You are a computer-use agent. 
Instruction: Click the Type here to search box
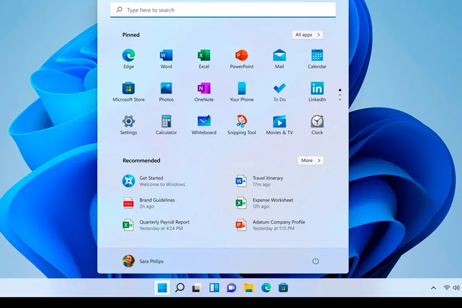point(223,10)
